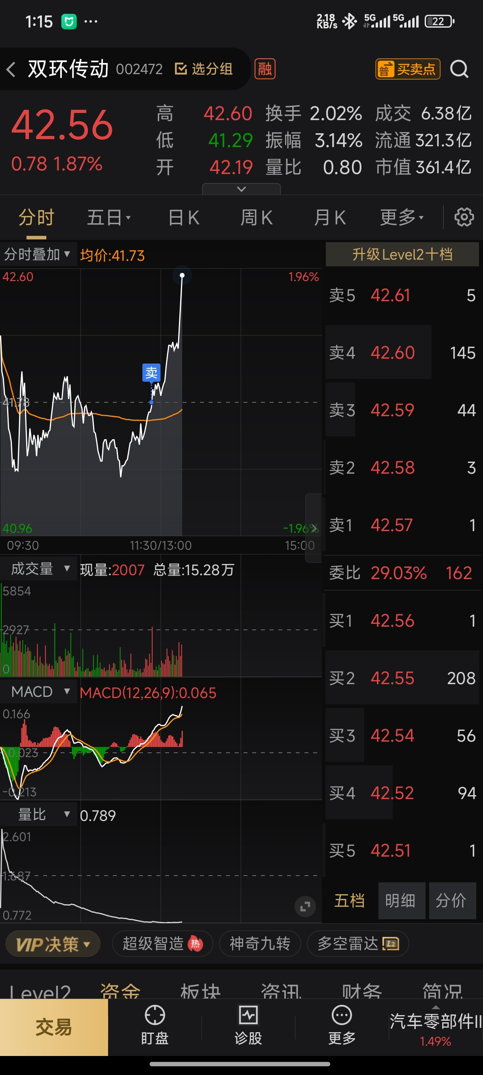The image size is (483, 1075).
Task: Open 买卖点 buy-sell points button
Action: pyautogui.click(x=407, y=69)
